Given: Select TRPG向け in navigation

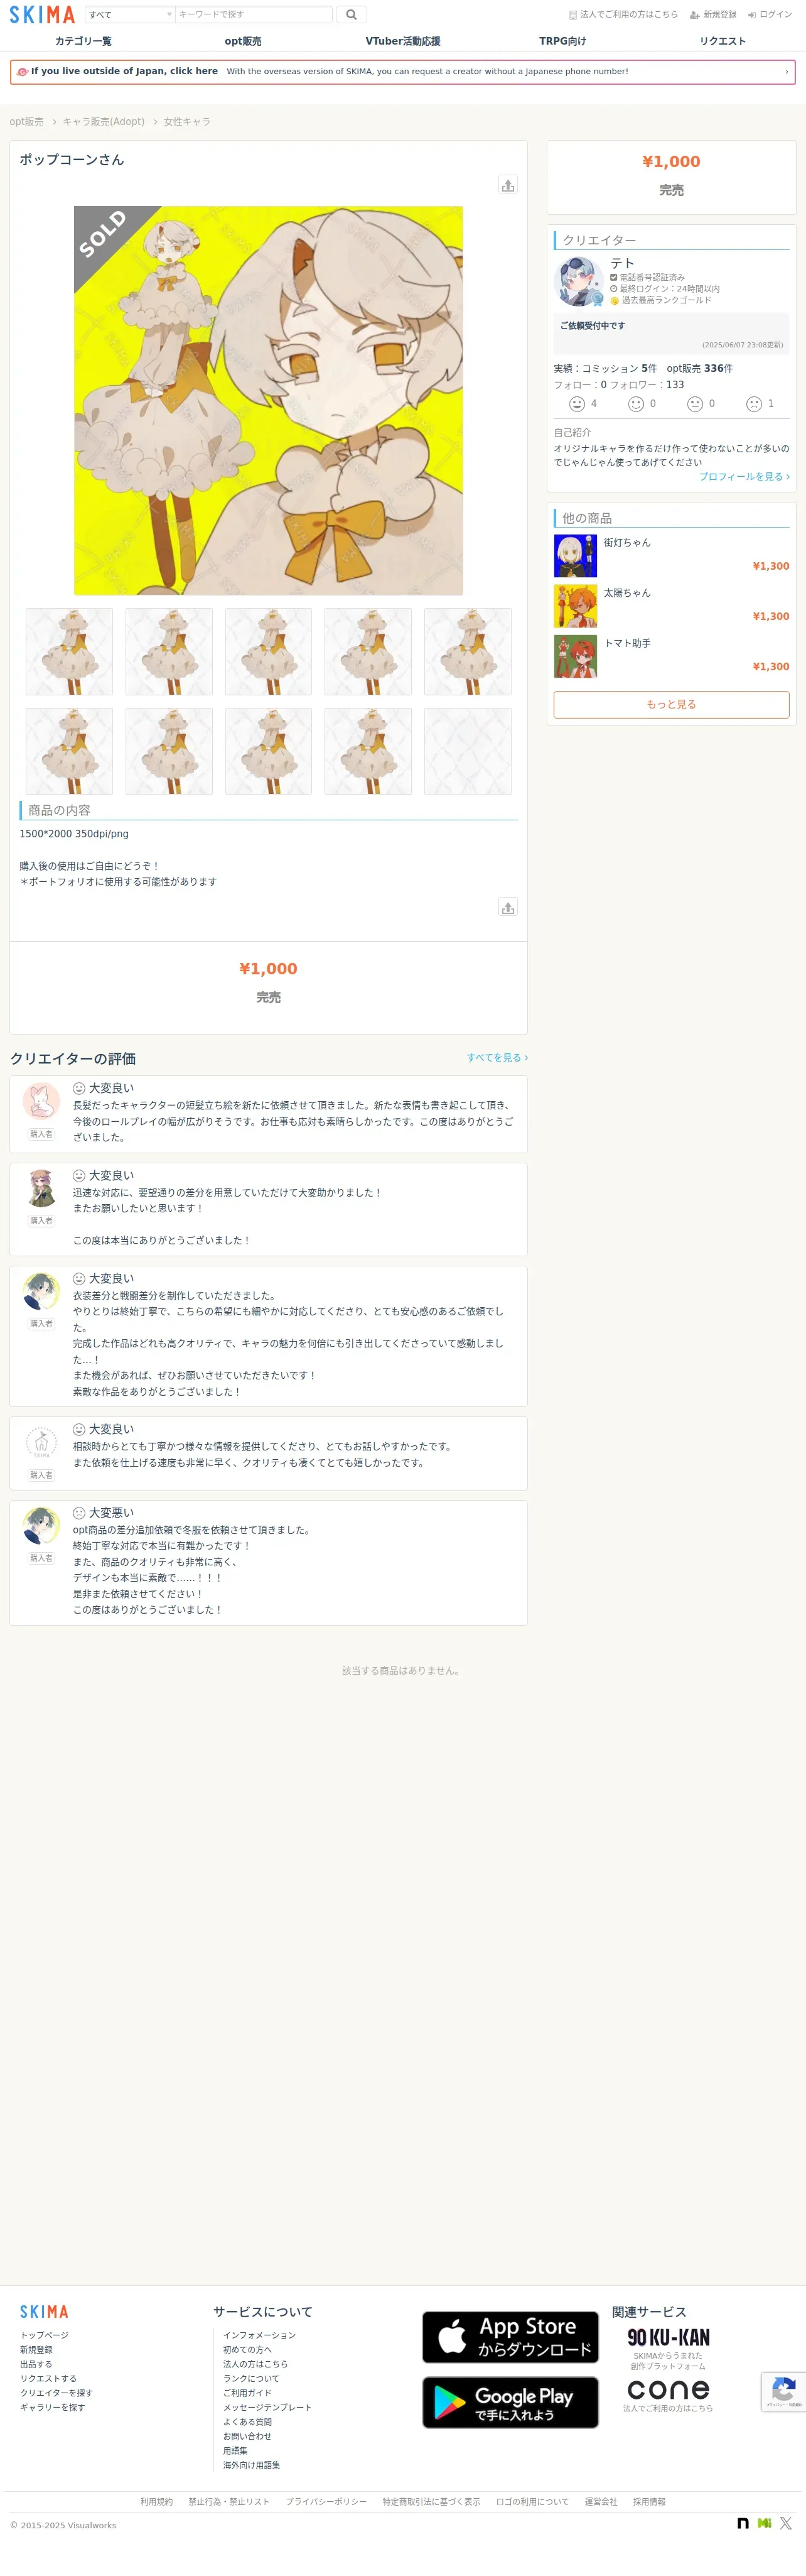Looking at the screenshot, I should coord(562,41).
